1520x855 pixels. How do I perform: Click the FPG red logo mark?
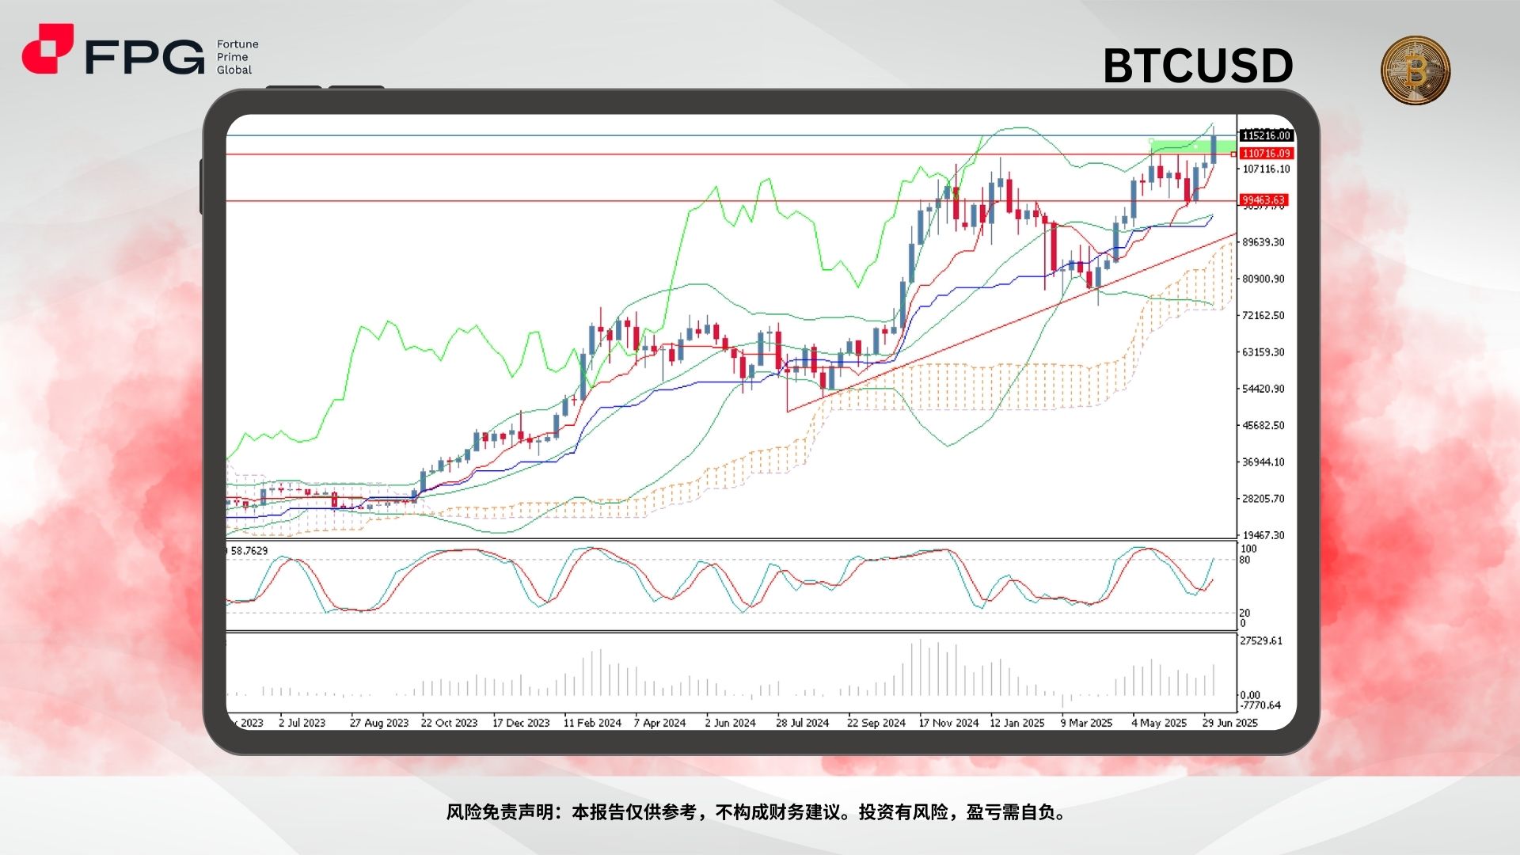tap(47, 48)
